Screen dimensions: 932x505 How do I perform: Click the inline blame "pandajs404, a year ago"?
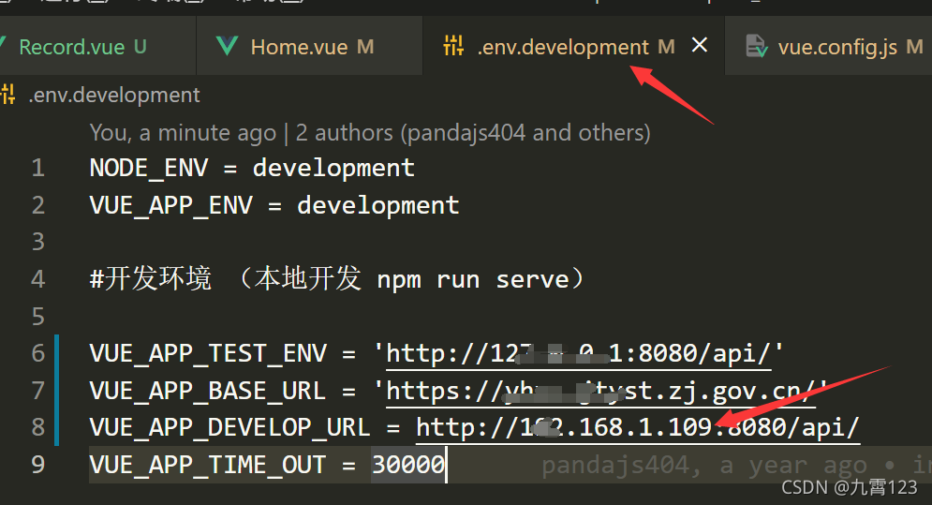(703, 466)
